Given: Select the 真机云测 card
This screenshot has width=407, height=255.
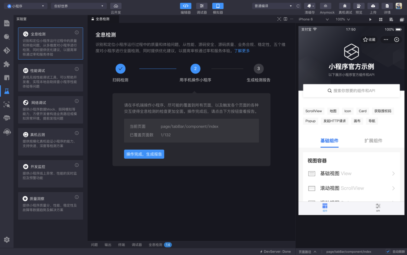Looking at the screenshot, I should pyautogui.click(x=50, y=142).
